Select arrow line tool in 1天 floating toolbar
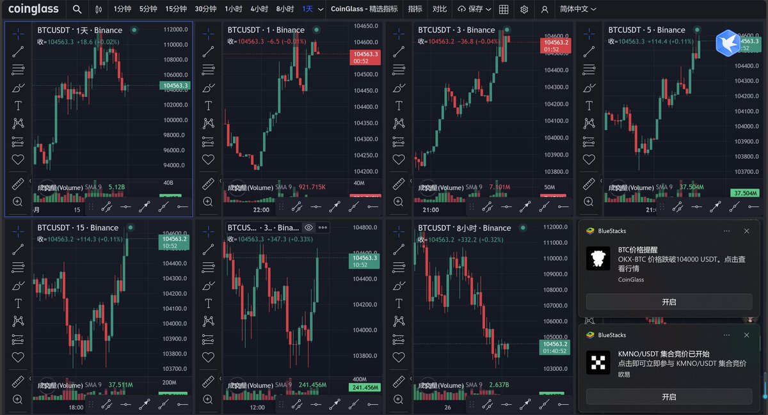The width and height of the screenshot is (768, 415). point(145,207)
